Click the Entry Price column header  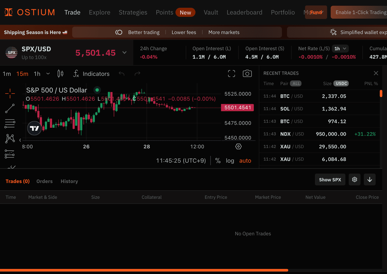coord(216,197)
